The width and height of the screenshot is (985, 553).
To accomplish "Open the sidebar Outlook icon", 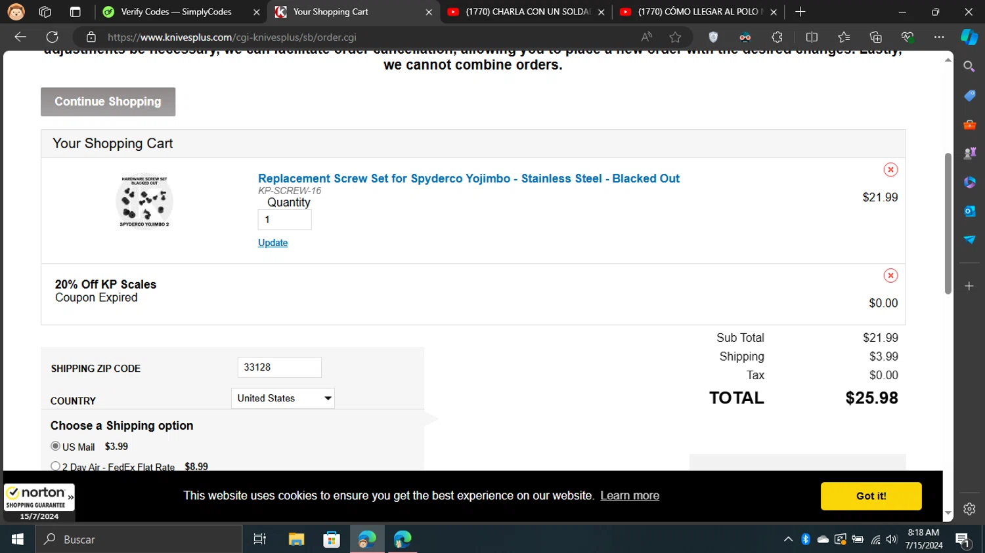I will [969, 211].
